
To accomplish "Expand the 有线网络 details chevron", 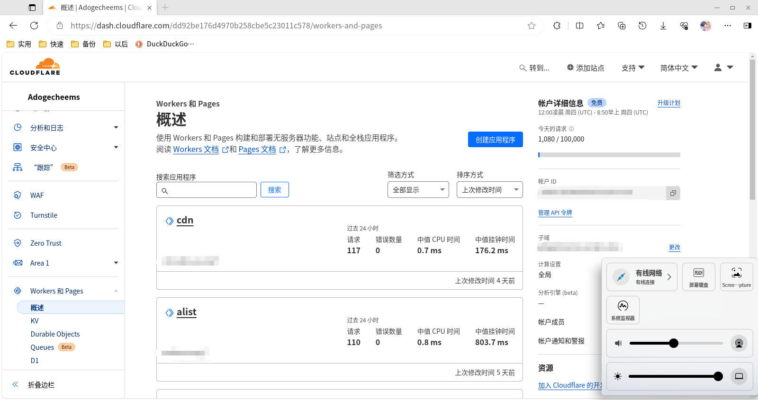I will pyautogui.click(x=669, y=277).
